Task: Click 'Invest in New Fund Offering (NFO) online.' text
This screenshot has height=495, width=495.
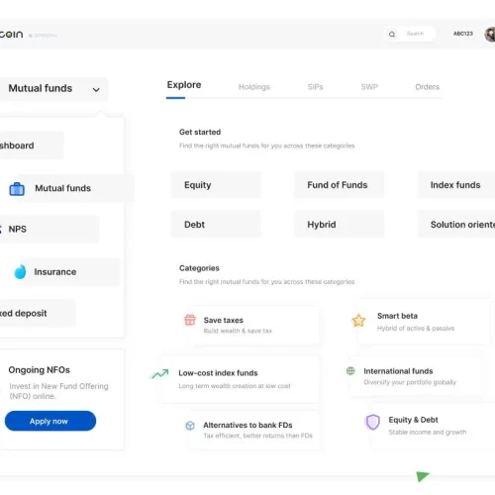Action: [58, 391]
